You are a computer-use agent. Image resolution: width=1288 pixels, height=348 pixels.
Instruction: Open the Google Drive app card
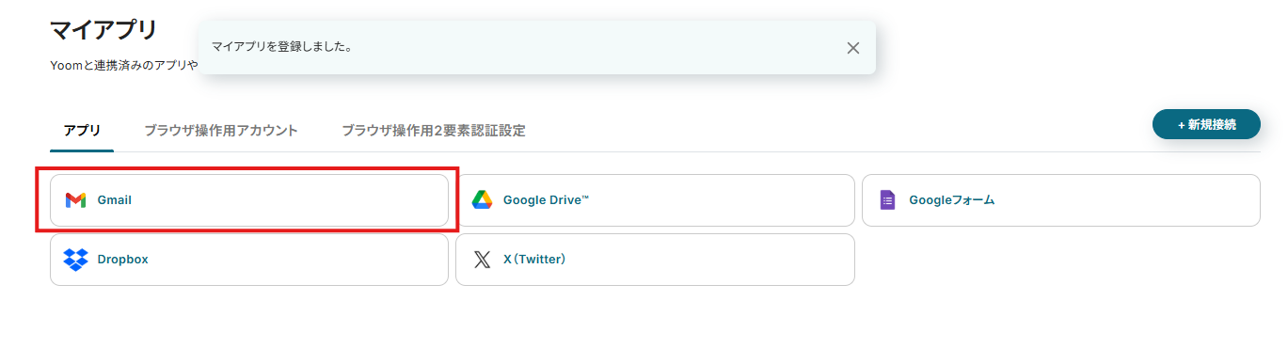655,200
